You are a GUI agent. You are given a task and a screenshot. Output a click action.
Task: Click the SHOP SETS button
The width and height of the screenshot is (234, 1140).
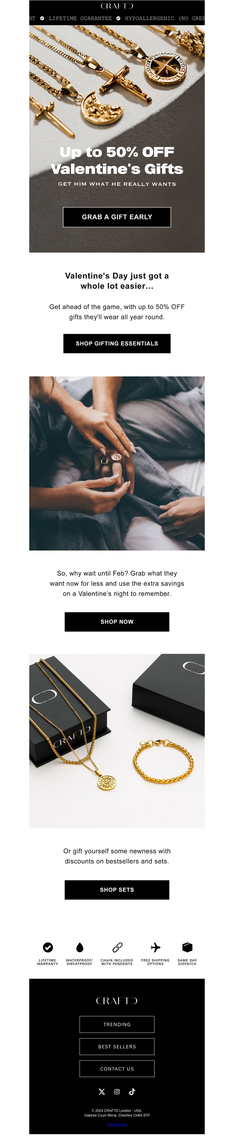(117, 889)
